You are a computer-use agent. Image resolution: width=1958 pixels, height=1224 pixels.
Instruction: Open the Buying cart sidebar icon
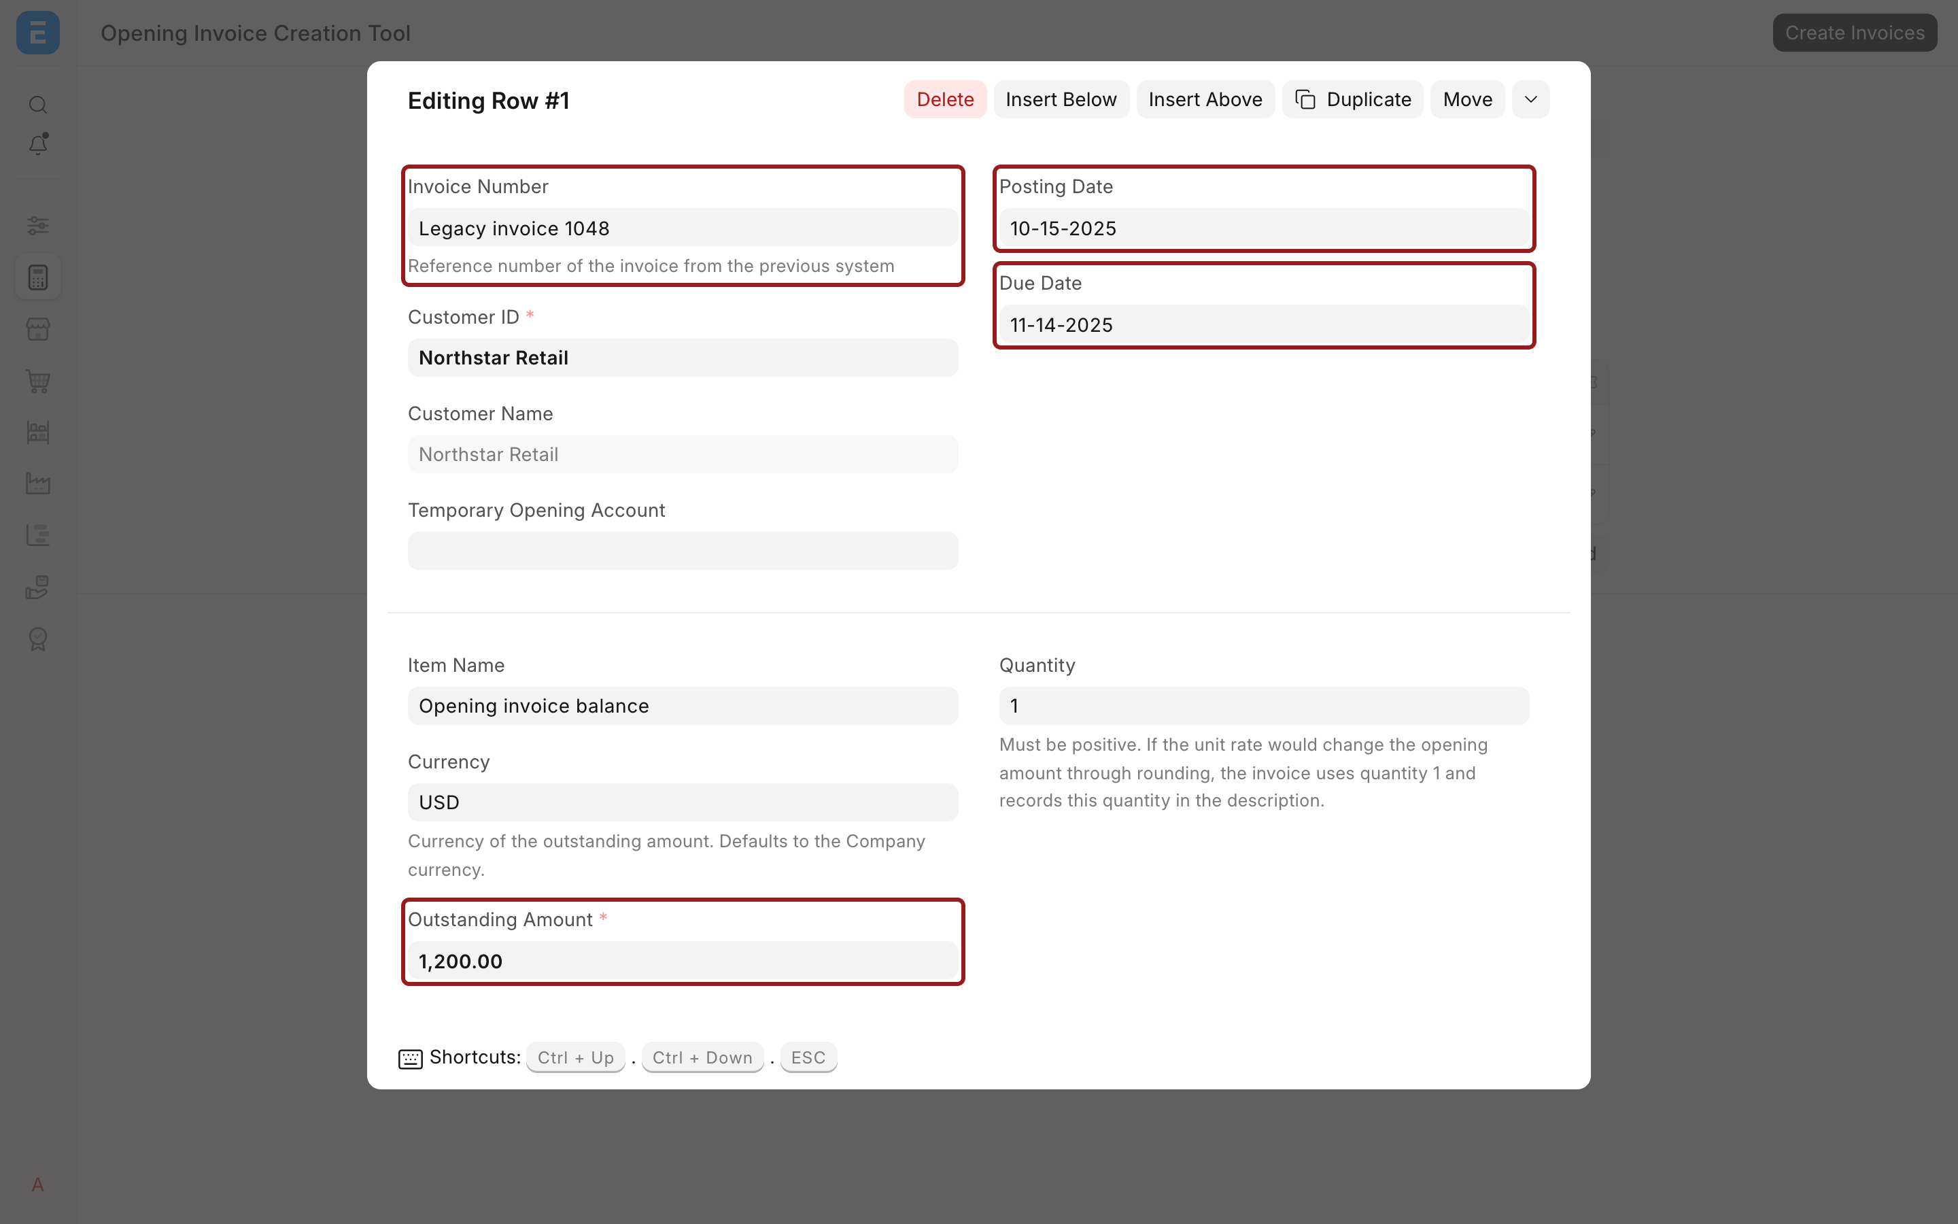point(38,381)
